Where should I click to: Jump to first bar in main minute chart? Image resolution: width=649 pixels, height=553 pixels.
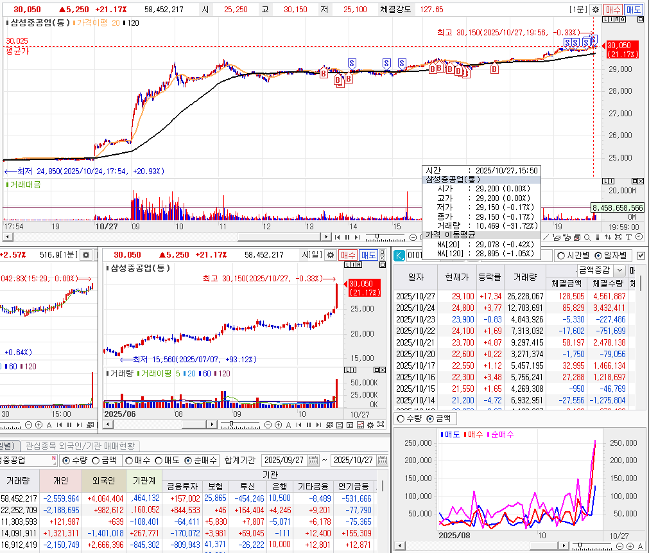point(337,237)
